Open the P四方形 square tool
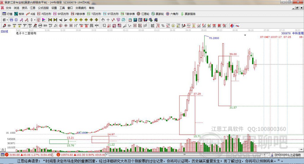Image resolution: width=304 pixels, height=164 pixels. 44,14
